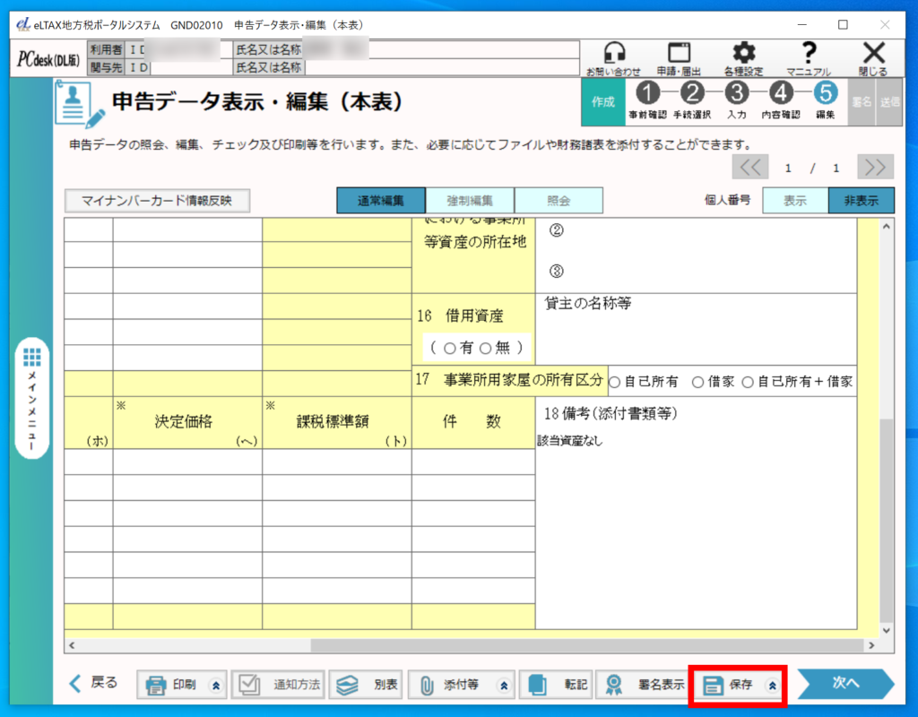Click the 署名表示 ribbon badge icon
Screen dimensions: 918x717
pyautogui.click(x=614, y=686)
